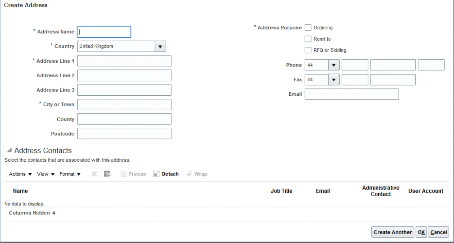Open the Format menu
The image size is (454, 243).
point(70,174)
